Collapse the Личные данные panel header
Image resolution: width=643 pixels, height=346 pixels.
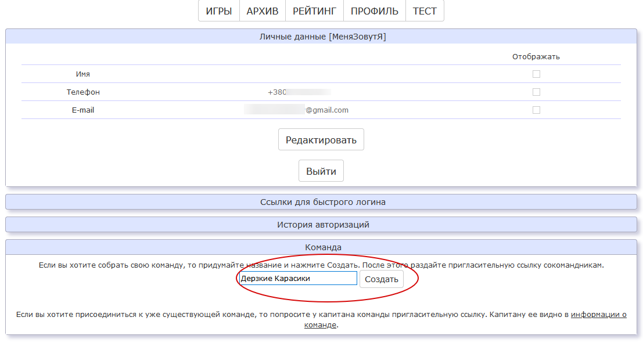(322, 37)
